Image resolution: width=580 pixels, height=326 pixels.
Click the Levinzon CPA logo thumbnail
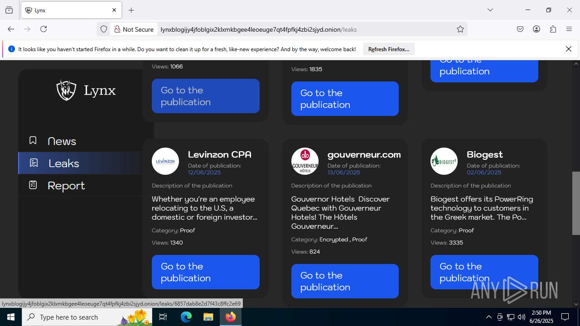tap(165, 161)
